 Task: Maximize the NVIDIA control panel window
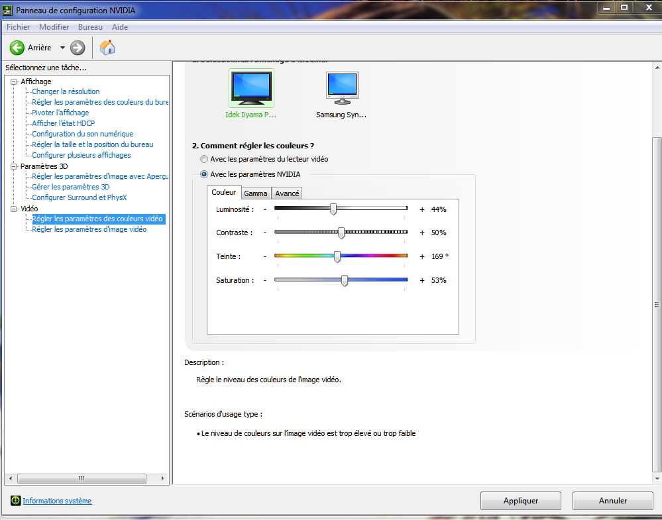point(624,7)
